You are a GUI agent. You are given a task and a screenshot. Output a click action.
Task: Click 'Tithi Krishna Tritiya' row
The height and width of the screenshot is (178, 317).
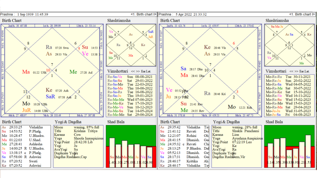point(78,131)
